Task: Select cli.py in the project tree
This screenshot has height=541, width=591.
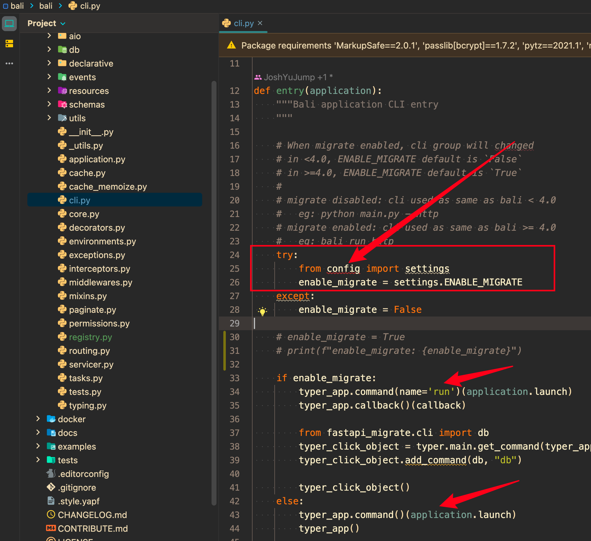Action: 80,200
